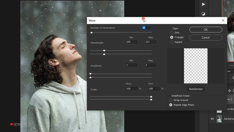Choose Wrap Around for undefined areas
The image size is (234, 132).
171,100
